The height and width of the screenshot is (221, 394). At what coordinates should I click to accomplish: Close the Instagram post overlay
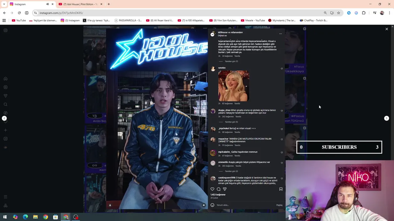pos(387,29)
